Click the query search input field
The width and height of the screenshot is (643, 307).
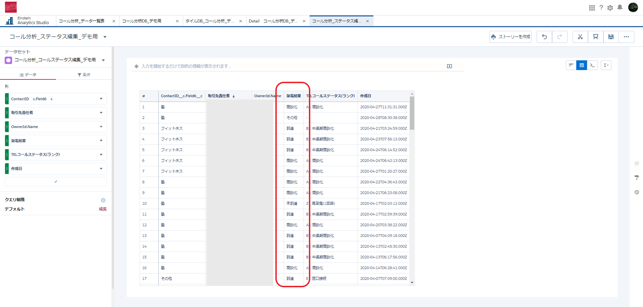289,66
